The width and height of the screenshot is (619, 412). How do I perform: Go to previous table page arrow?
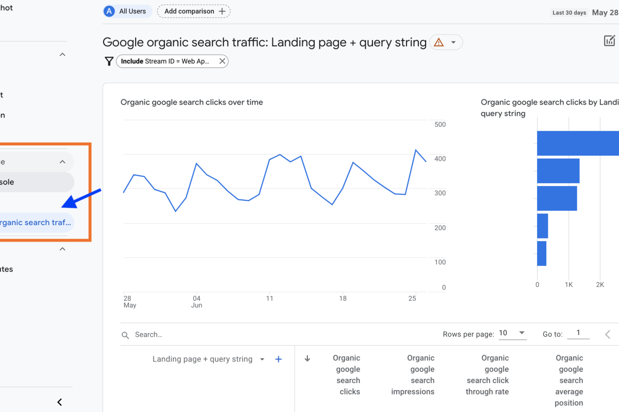point(608,335)
